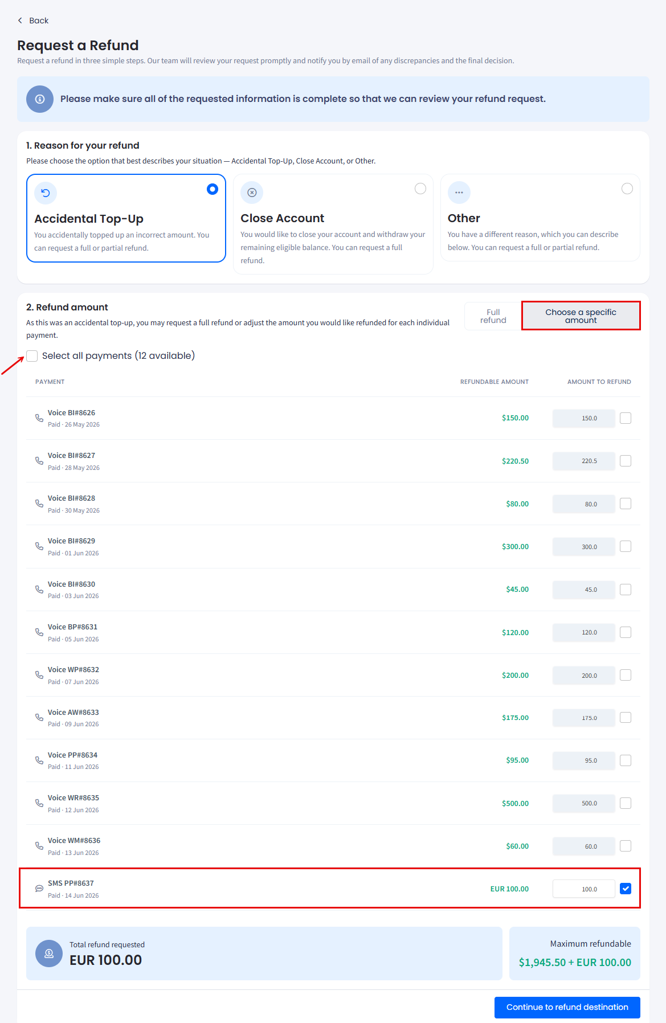Click the Voice AW#8633 payment name
This screenshot has width=666, height=1023.
tap(73, 712)
